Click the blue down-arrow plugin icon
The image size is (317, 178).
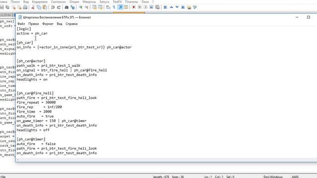[177, 7]
